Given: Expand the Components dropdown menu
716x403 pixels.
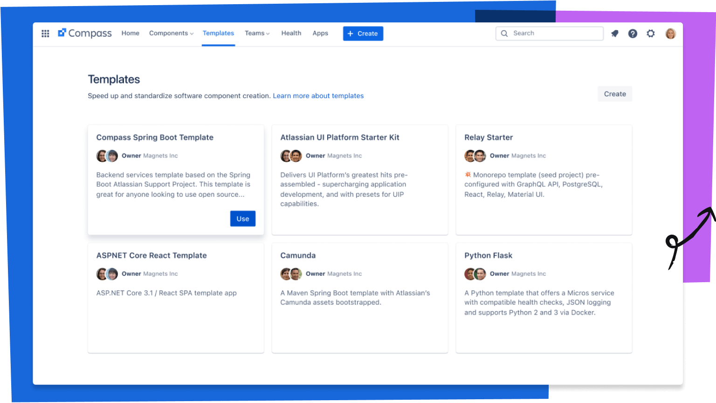Looking at the screenshot, I should click(171, 34).
